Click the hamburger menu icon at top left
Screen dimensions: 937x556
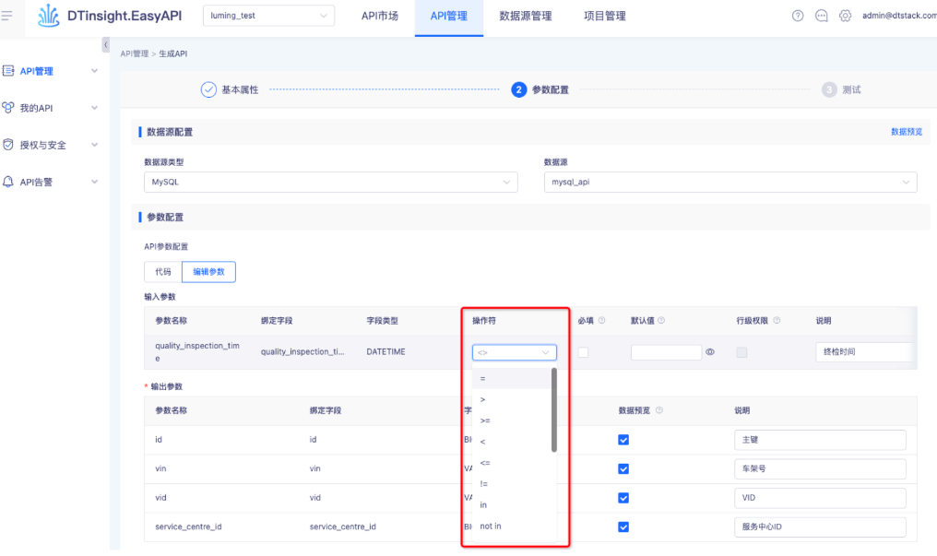[7, 16]
